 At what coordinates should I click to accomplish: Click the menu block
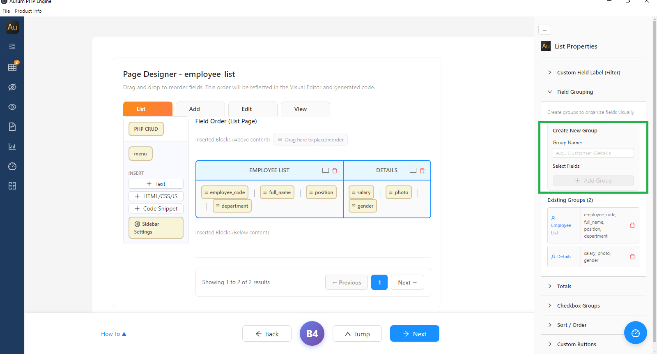tap(140, 154)
